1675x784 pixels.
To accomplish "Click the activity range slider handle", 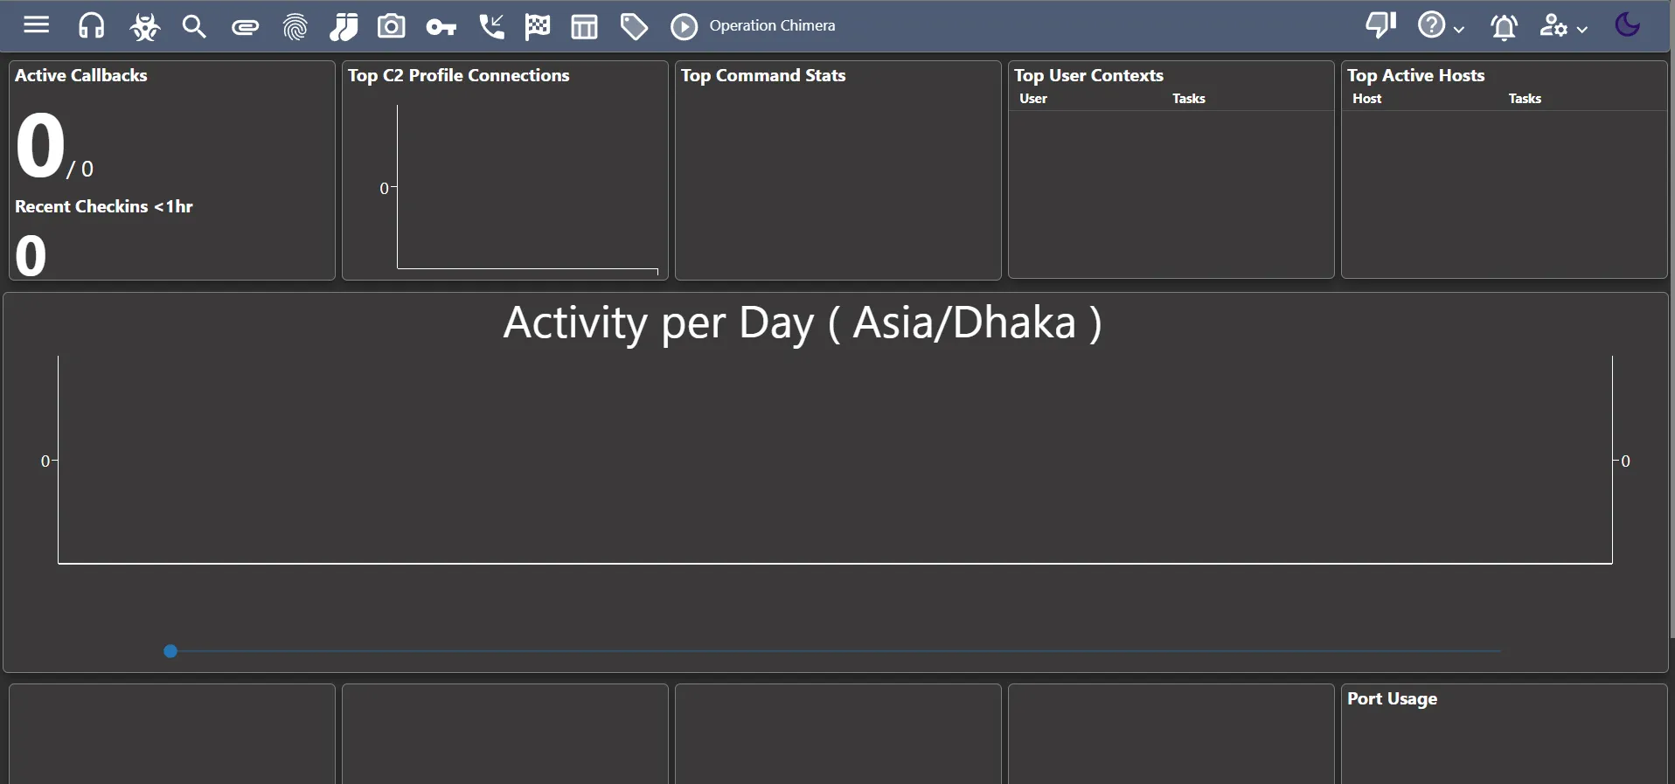I will coord(170,651).
